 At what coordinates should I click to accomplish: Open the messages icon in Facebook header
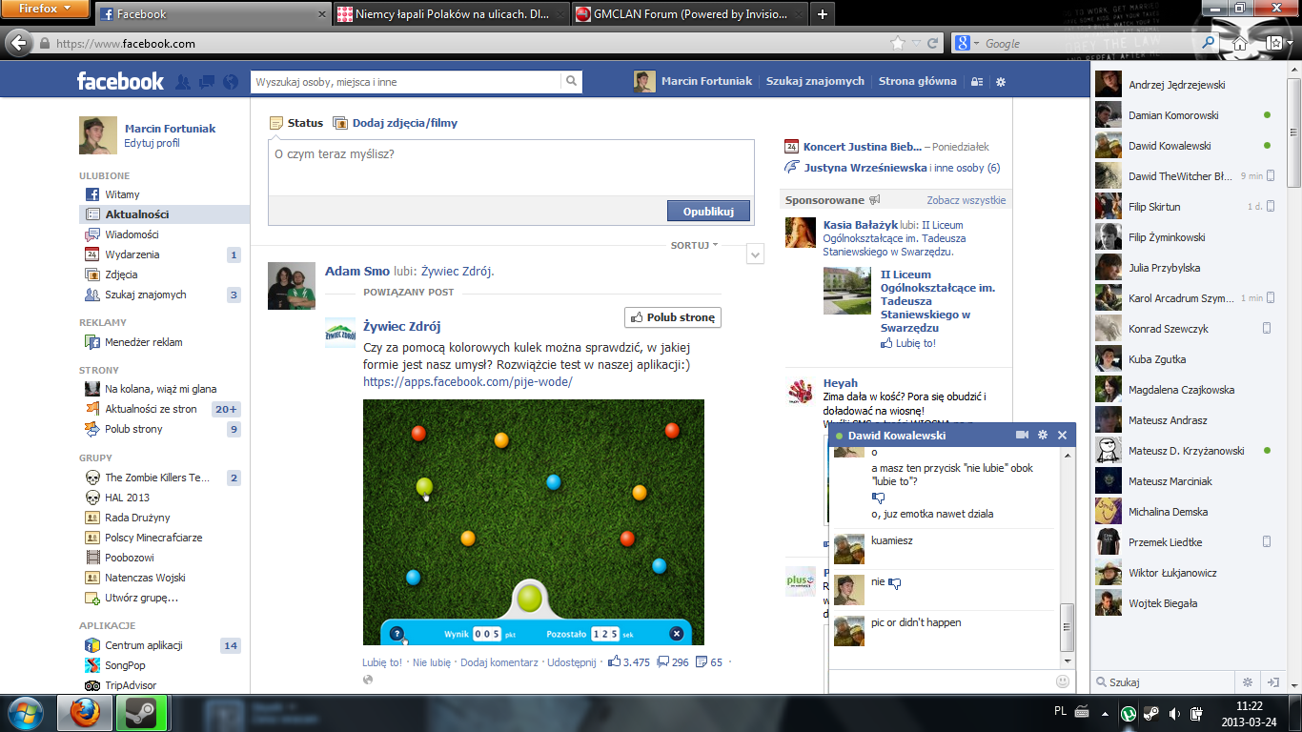206,82
